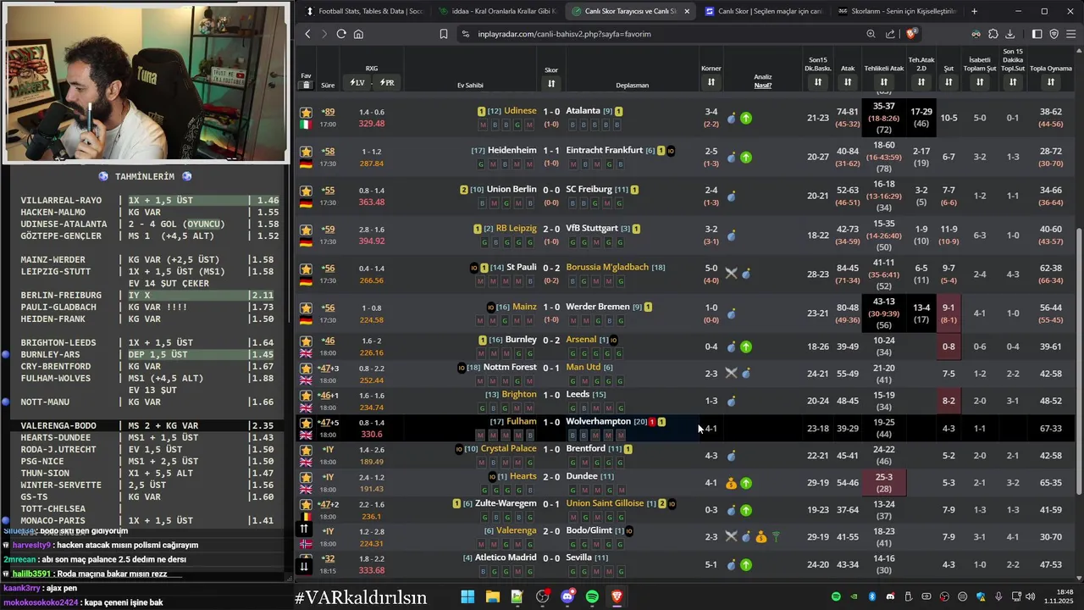Sort by Şut column arrows
The image size is (1084, 610).
948,82
